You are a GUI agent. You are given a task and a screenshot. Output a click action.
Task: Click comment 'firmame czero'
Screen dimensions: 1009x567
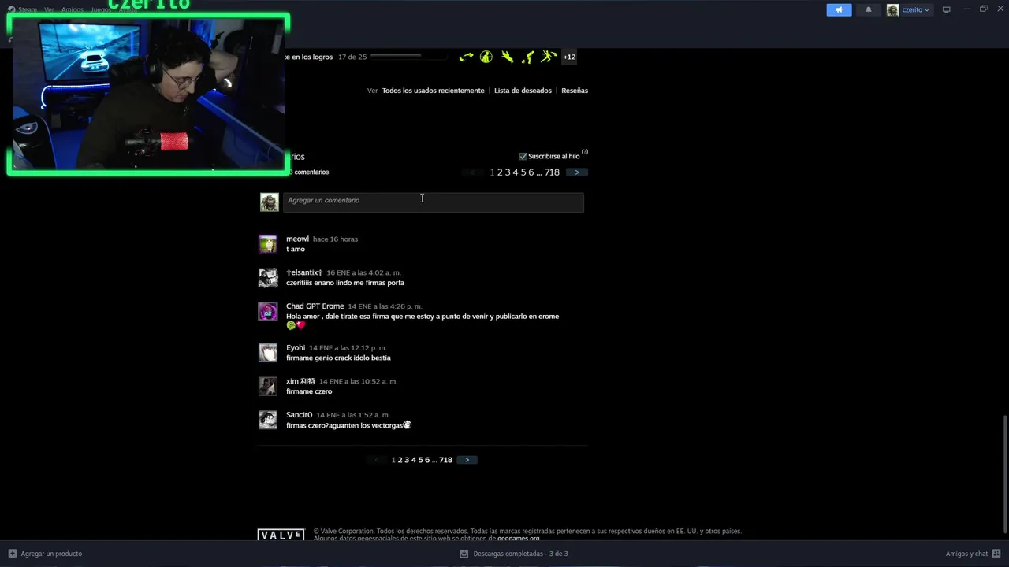click(x=309, y=391)
